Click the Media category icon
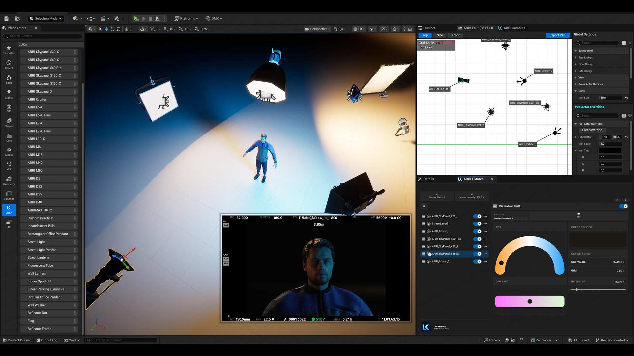Image resolution: width=634 pixels, height=356 pixels. pos(9,152)
